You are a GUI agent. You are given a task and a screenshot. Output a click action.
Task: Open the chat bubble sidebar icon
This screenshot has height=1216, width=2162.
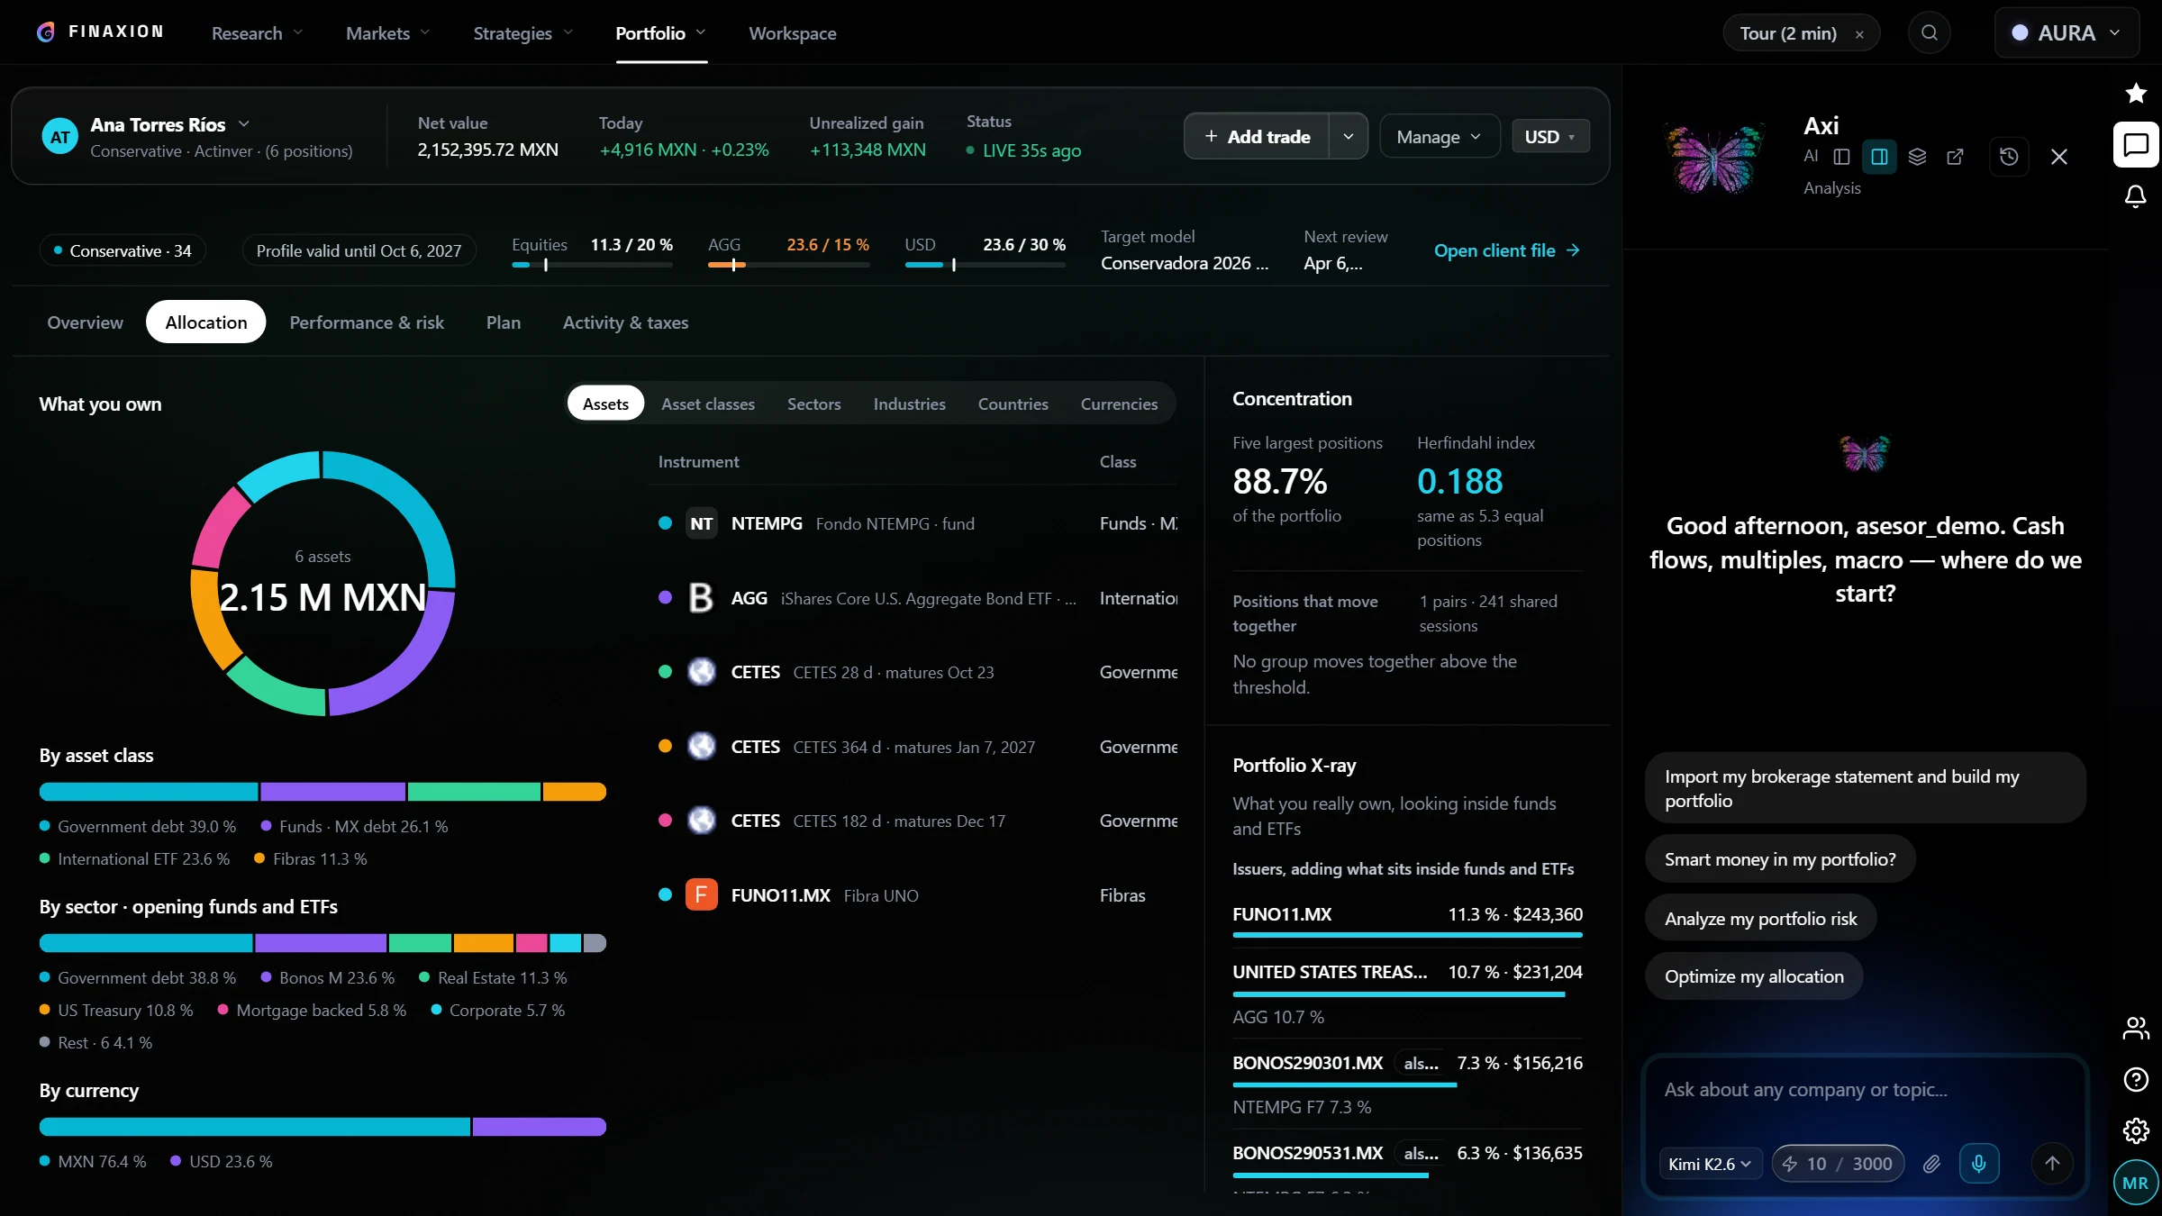click(2136, 145)
